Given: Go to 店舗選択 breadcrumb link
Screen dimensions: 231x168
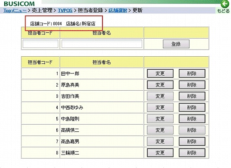Looking at the screenshot, I should click(x=118, y=10).
